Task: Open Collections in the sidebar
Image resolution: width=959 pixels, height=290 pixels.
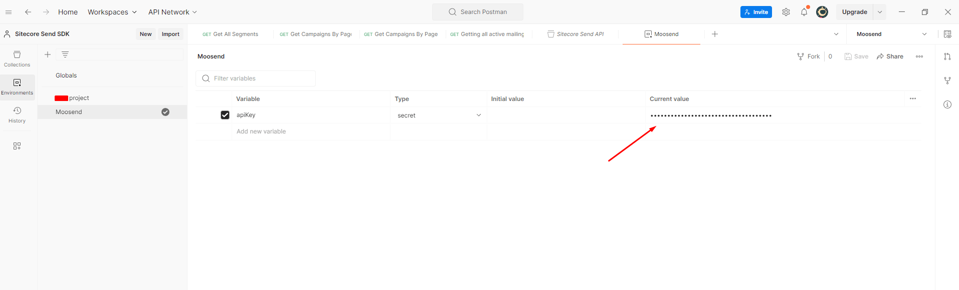Action: [17, 58]
